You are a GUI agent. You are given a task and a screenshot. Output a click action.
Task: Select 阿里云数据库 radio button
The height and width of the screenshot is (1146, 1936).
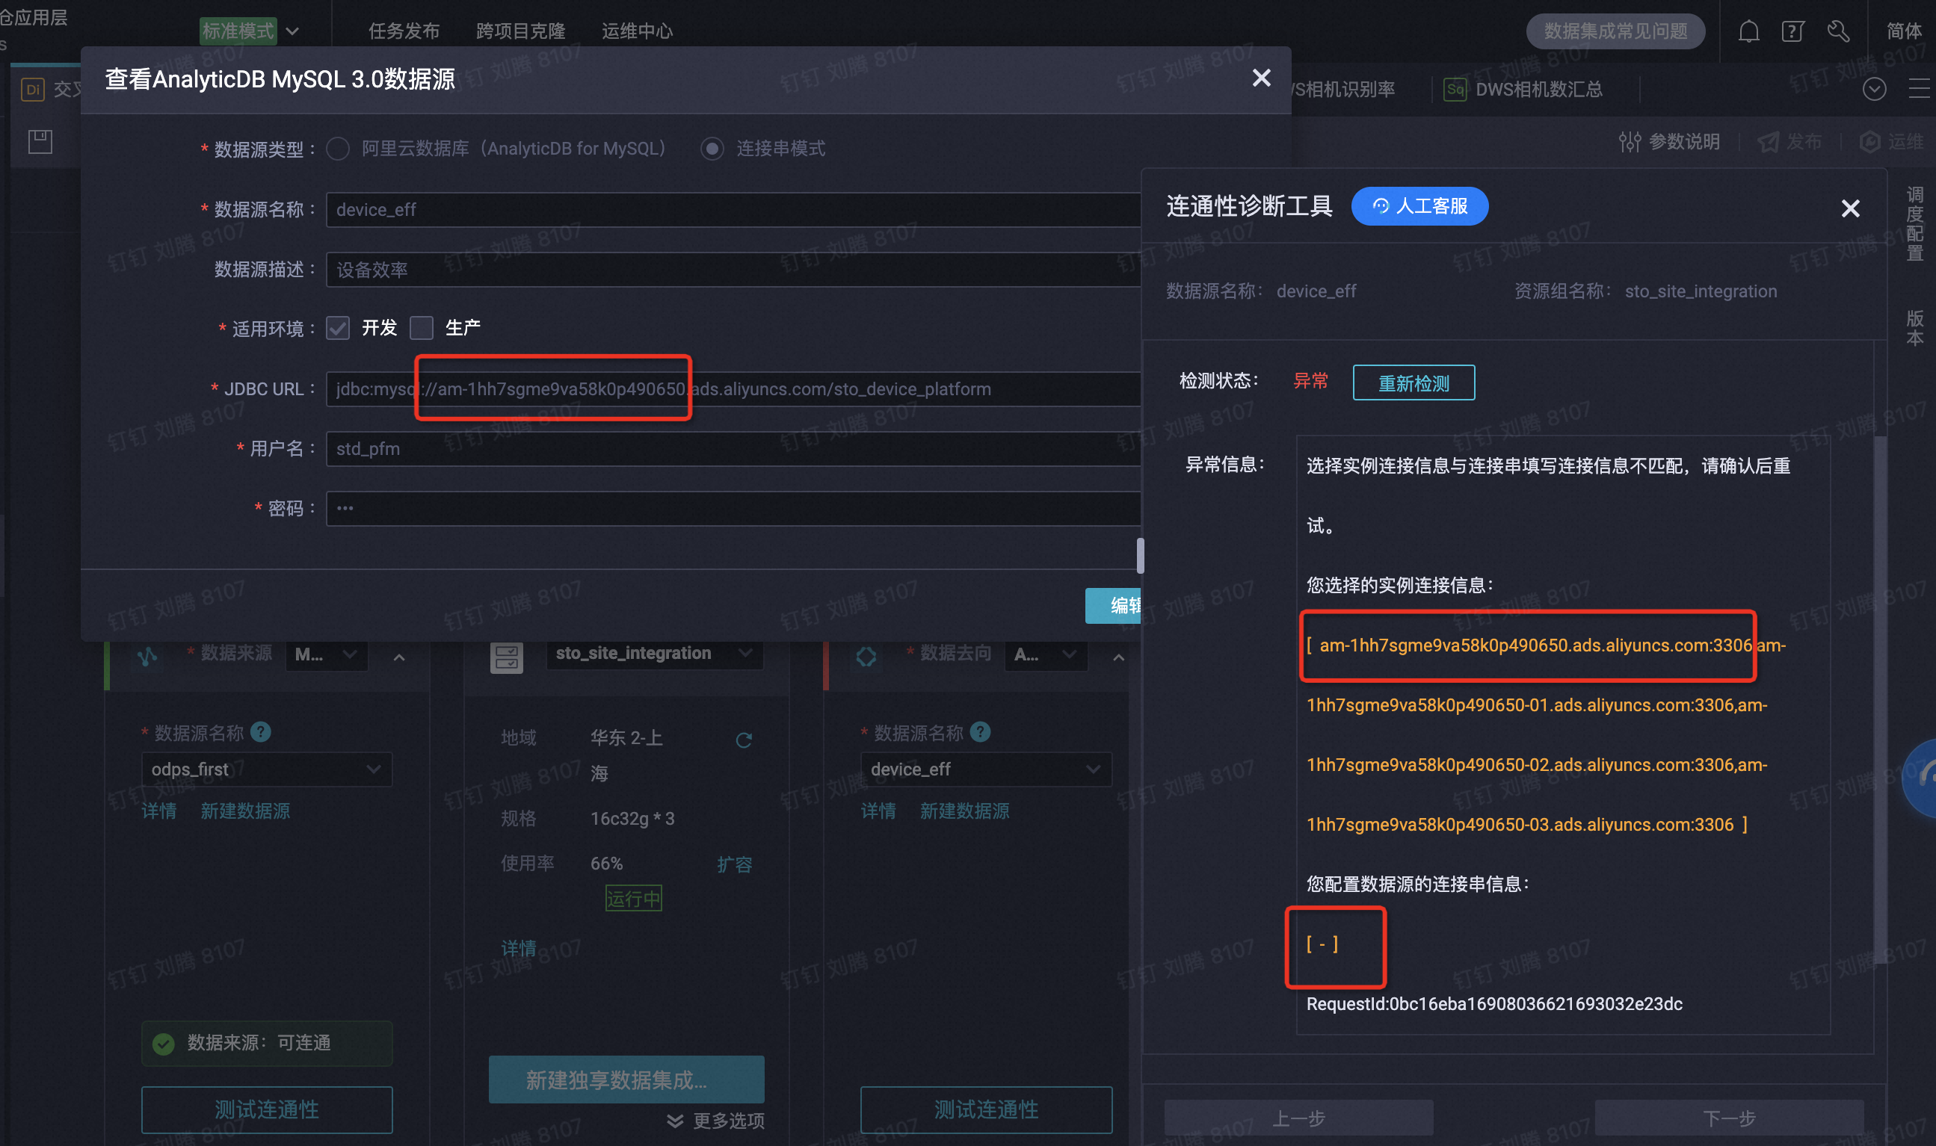click(339, 148)
